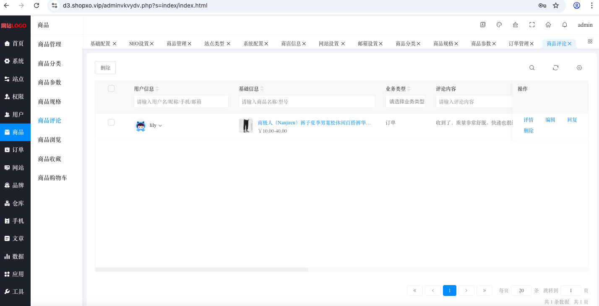599x306 pixels.
Task: Open the 南极人 product link
Action: point(314,123)
